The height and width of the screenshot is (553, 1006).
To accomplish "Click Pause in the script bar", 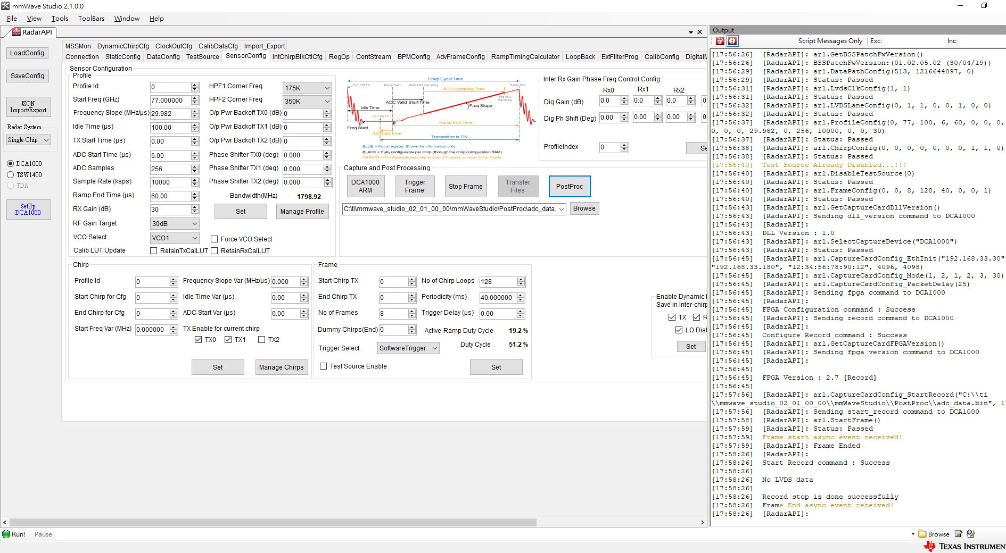I will tap(43, 534).
